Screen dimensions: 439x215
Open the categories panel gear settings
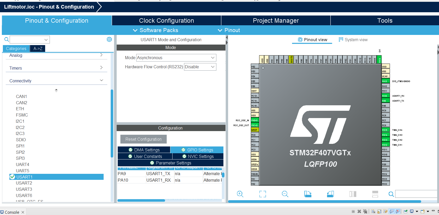tap(109, 39)
